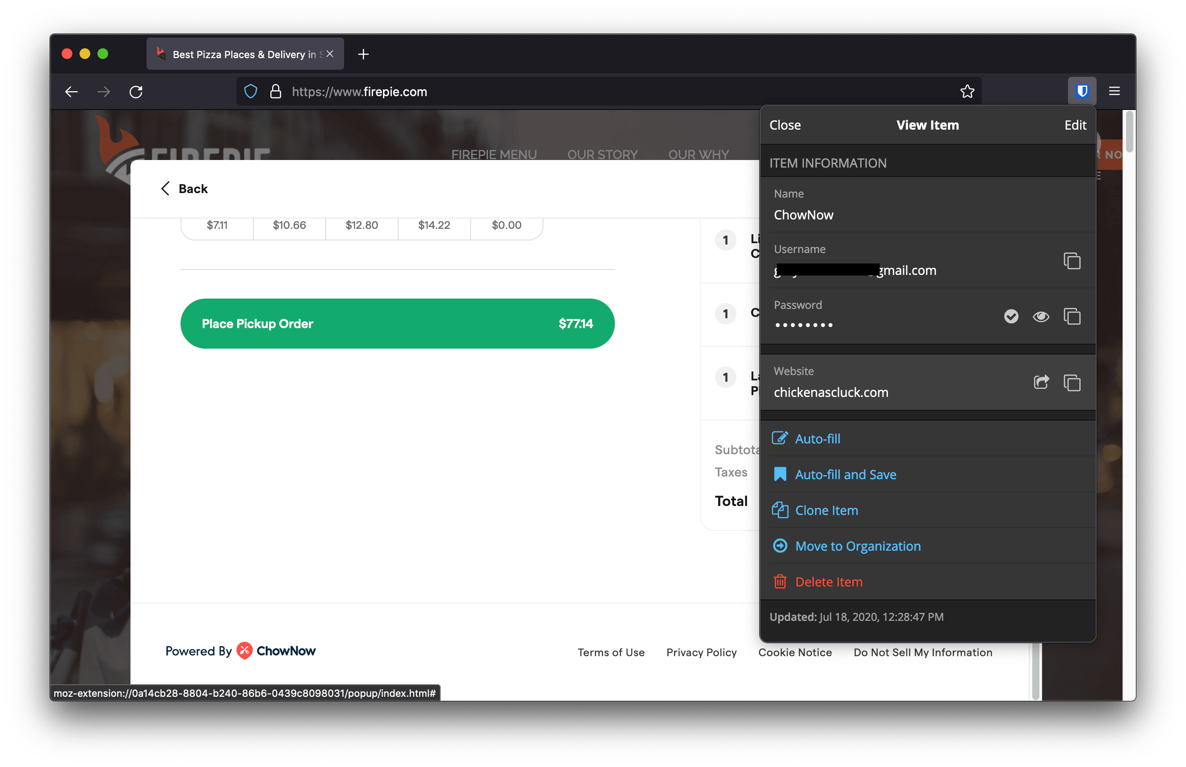Click the Clone Item icon

[779, 510]
